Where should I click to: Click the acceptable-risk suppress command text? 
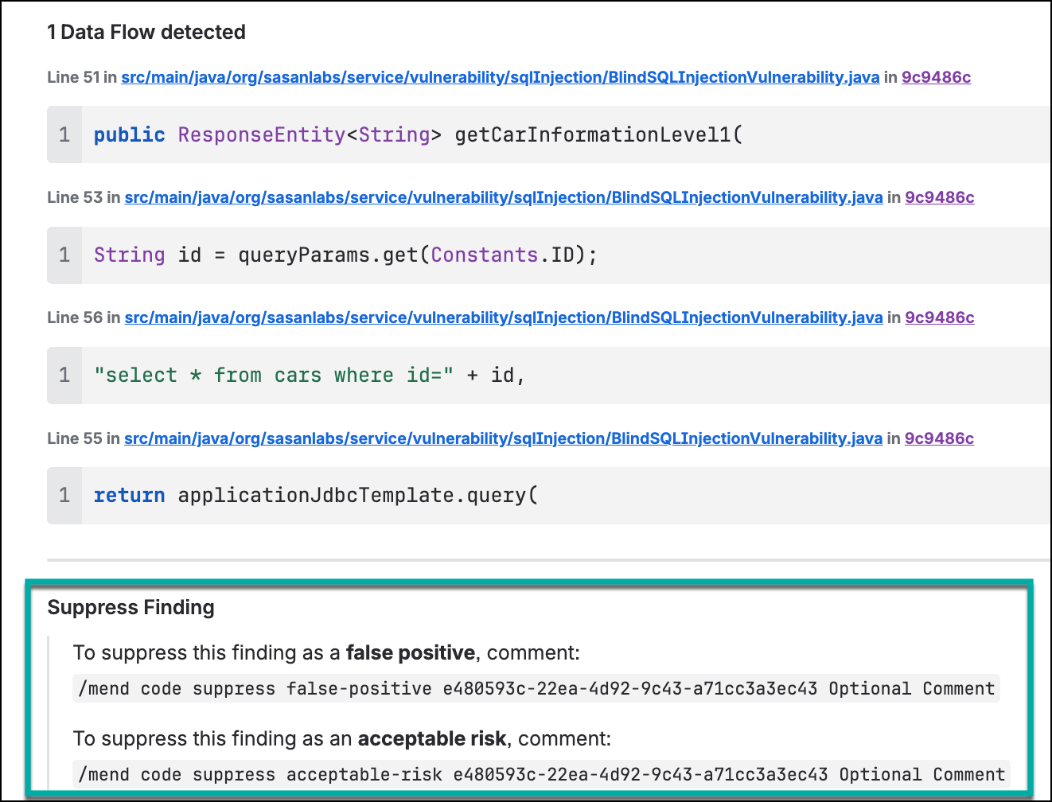pyautogui.click(x=541, y=775)
